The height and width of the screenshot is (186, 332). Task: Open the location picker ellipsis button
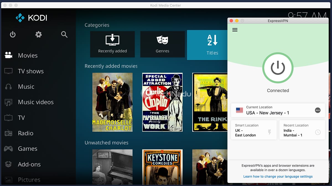pos(318,110)
